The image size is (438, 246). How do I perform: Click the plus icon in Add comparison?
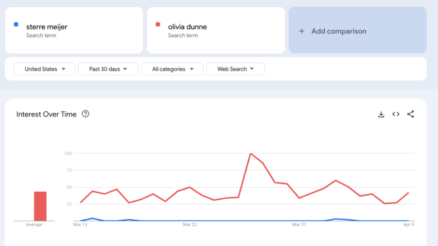click(302, 31)
